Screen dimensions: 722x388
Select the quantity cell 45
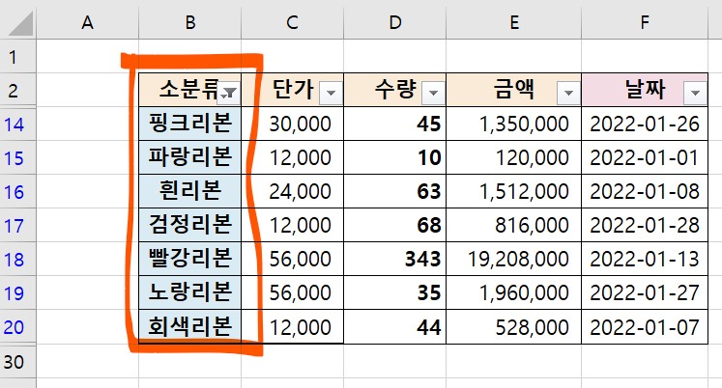[395, 124]
